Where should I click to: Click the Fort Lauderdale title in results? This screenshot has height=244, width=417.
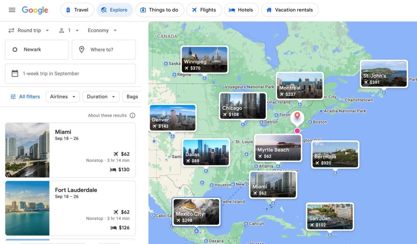click(x=76, y=190)
